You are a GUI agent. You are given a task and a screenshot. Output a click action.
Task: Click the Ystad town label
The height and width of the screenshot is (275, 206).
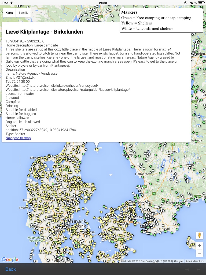[166, 229]
